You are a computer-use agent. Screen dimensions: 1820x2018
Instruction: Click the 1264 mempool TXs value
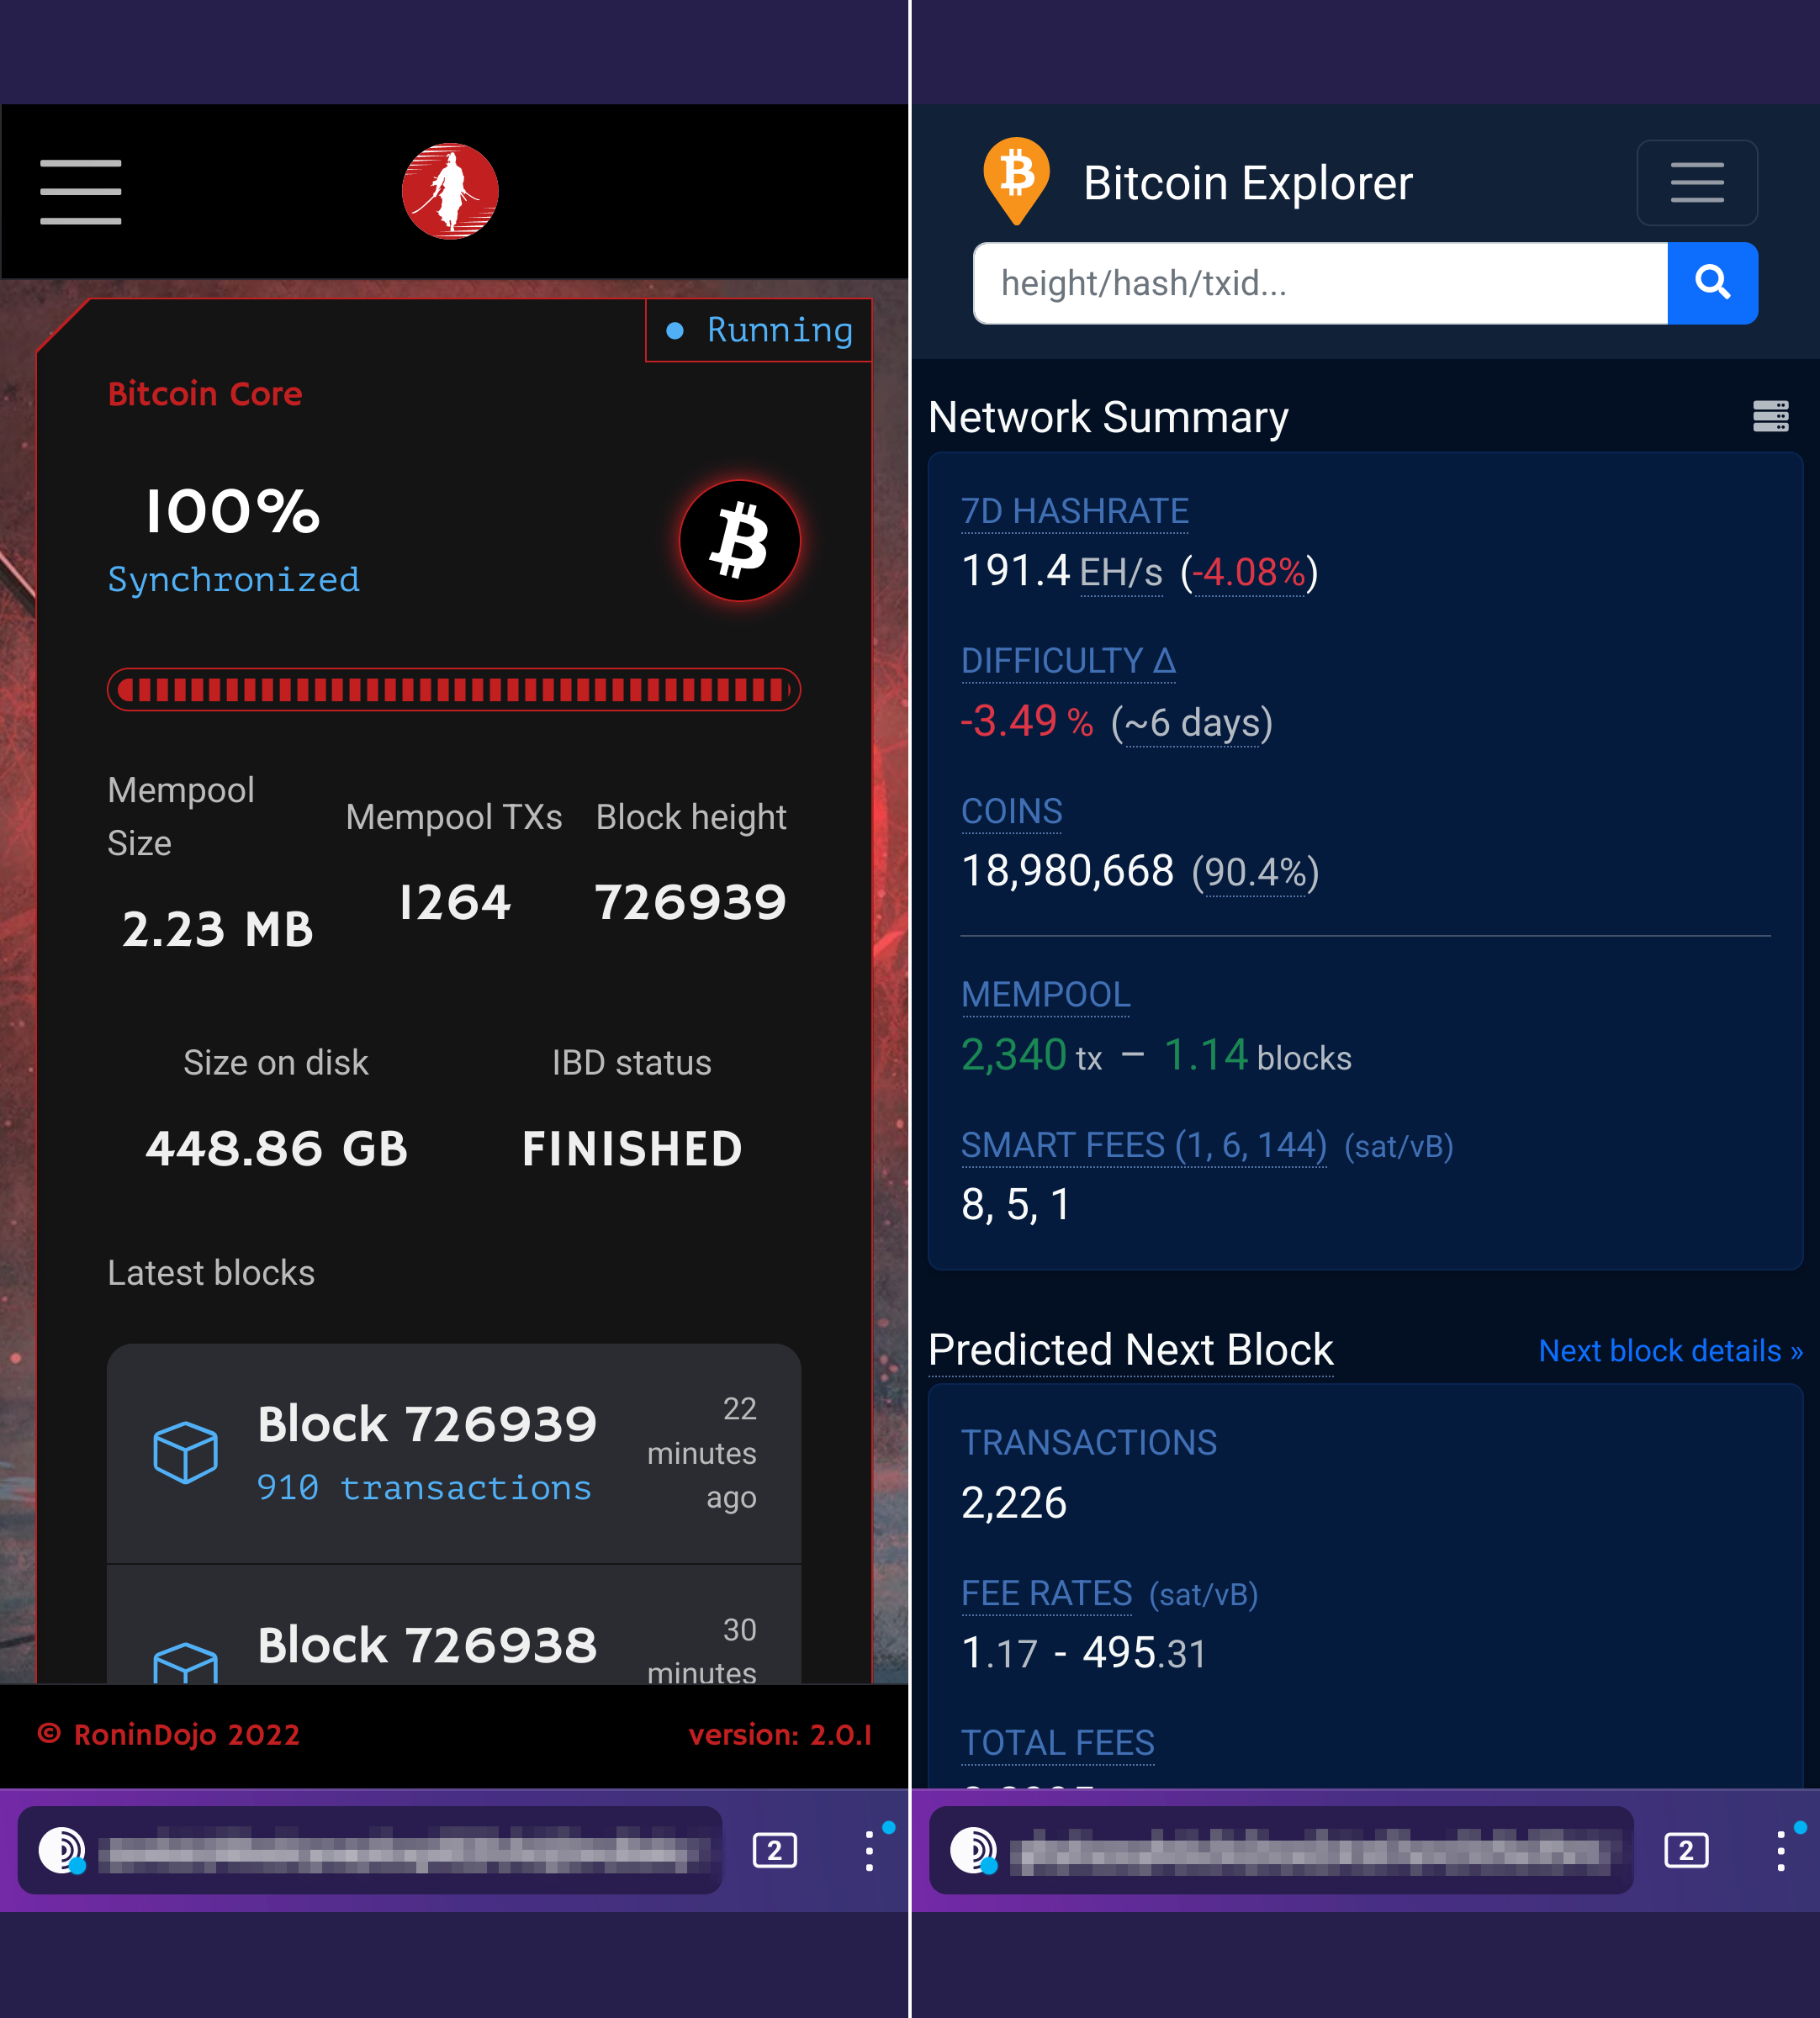click(454, 902)
